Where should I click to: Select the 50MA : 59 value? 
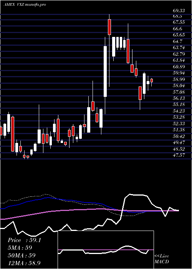(22, 255)
